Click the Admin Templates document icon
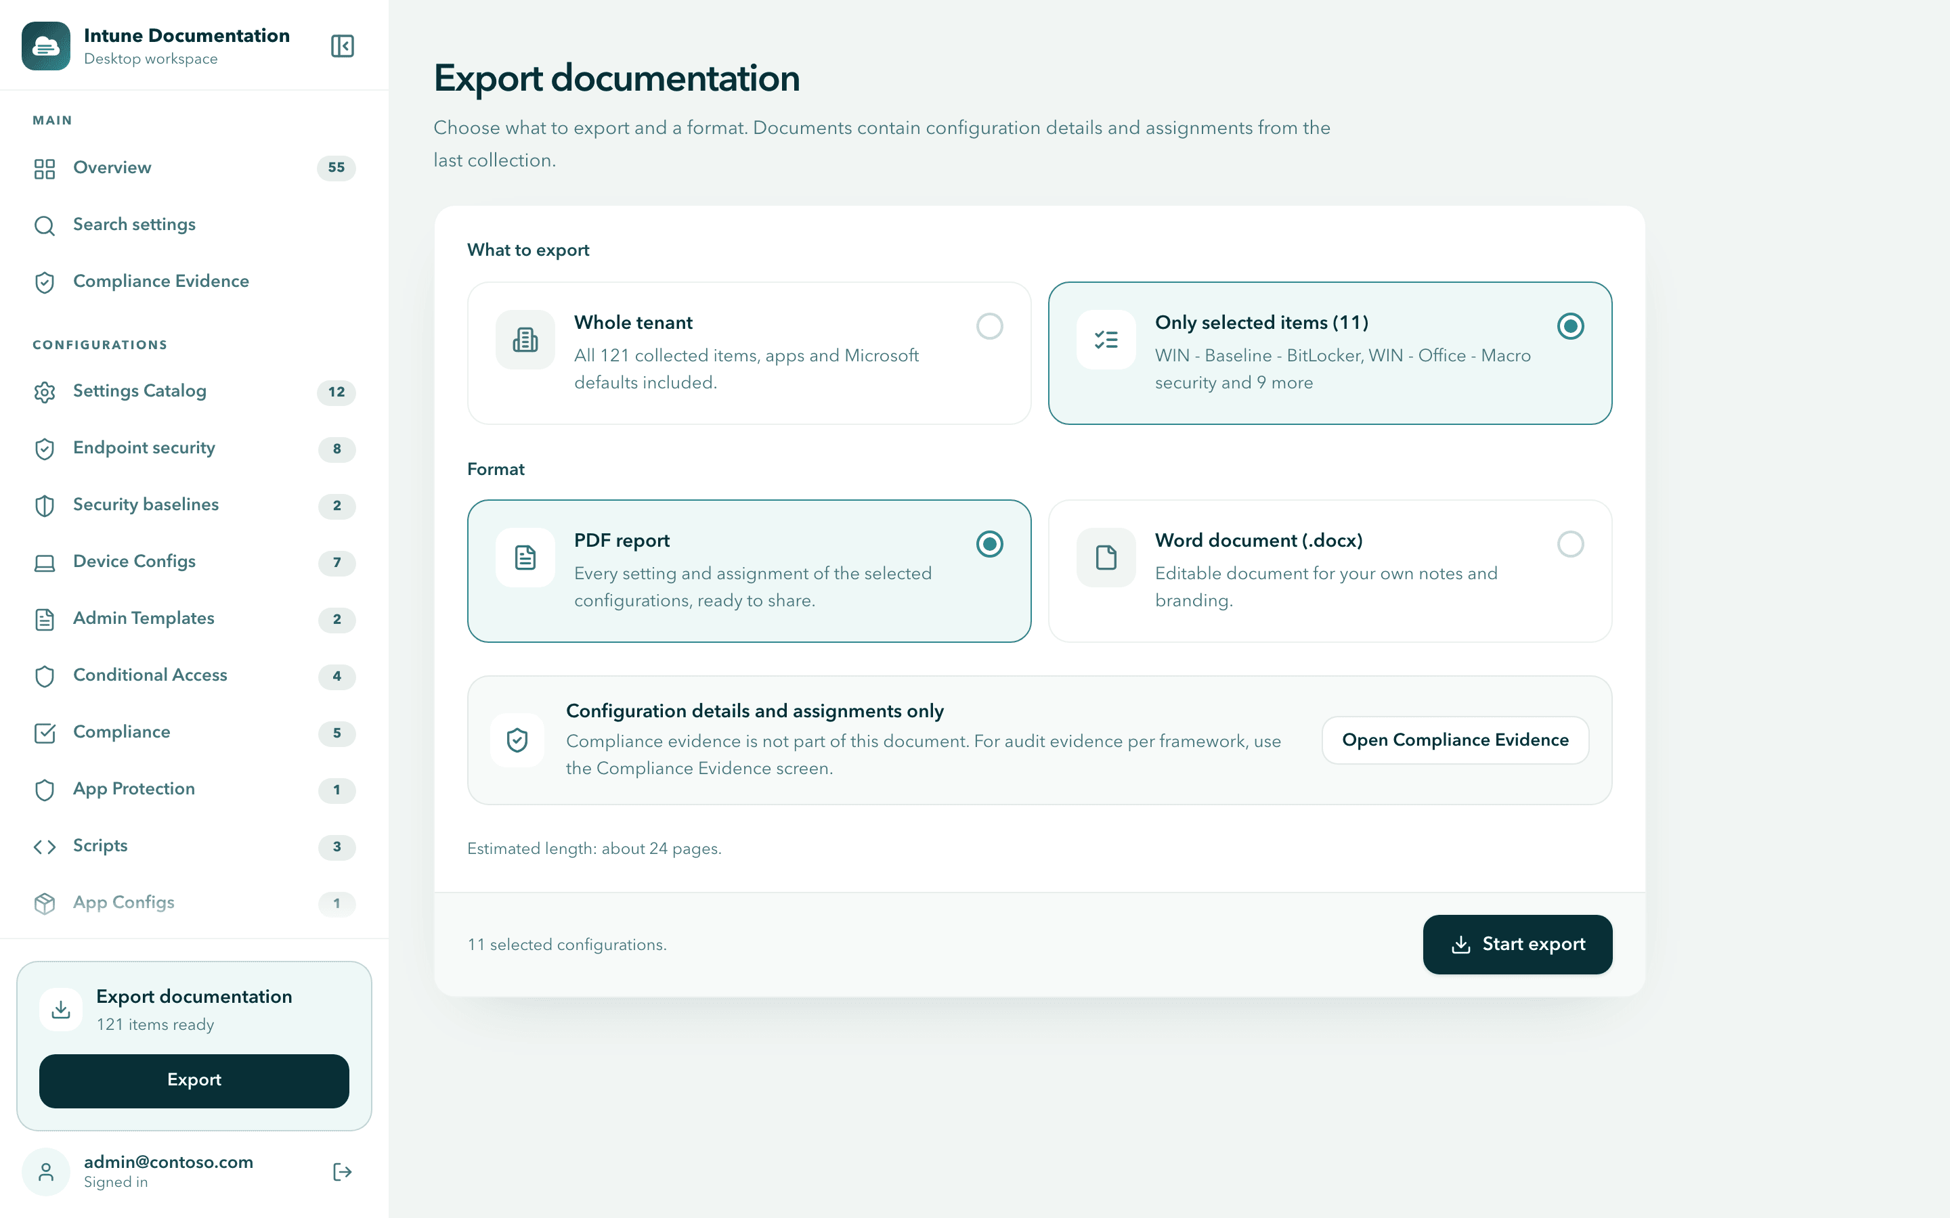 [x=44, y=619]
